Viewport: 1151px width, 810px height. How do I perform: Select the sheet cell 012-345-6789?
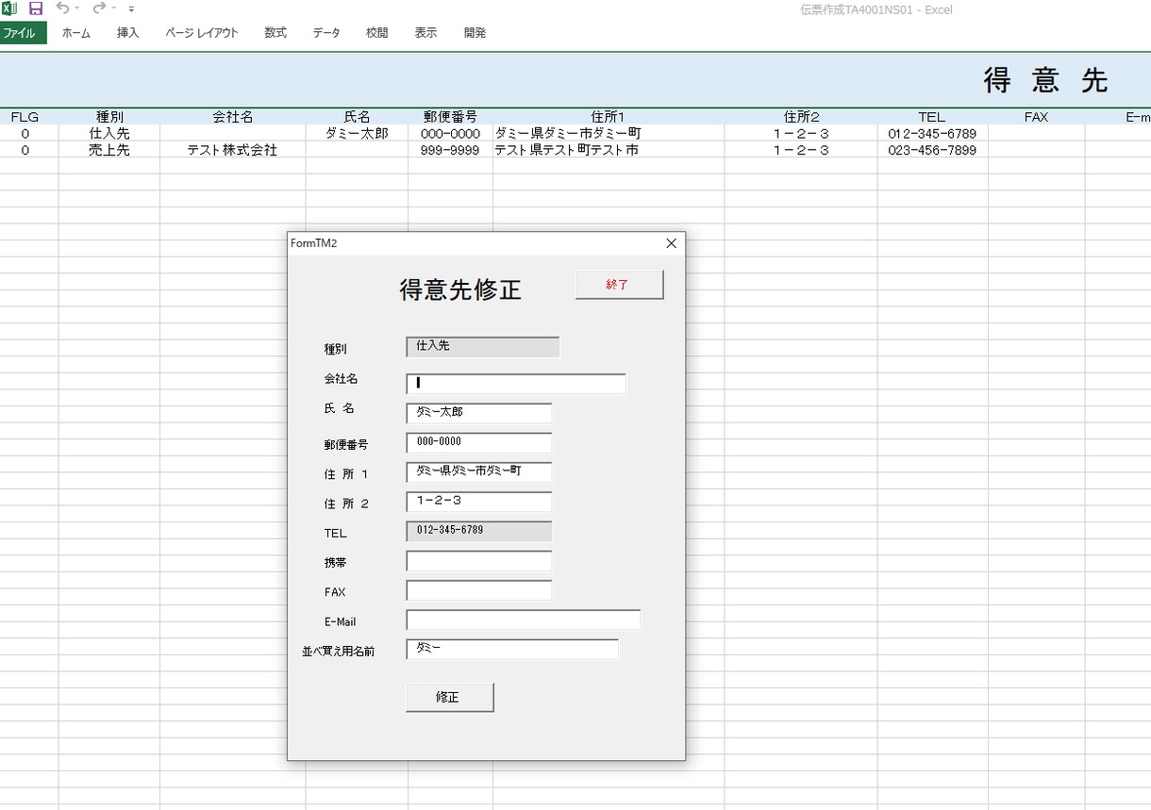(x=932, y=134)
